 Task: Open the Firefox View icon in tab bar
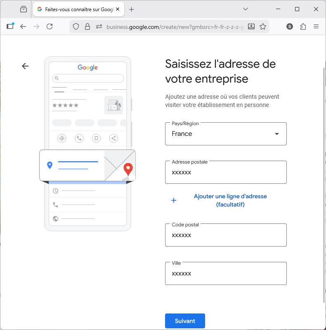pyautogui.click(x=24, y=9)
